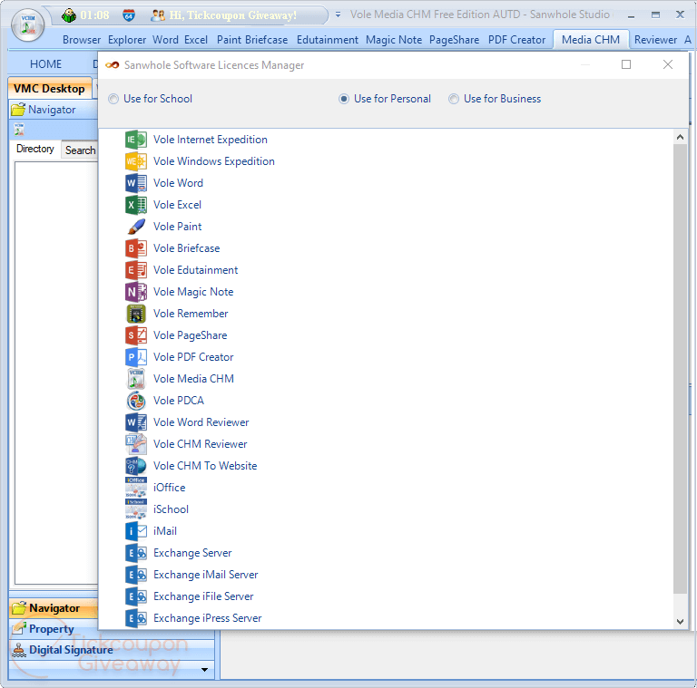The image size is (697, 688).
Task: Select the Use for Personal option
Action: [x=385, y=99]
